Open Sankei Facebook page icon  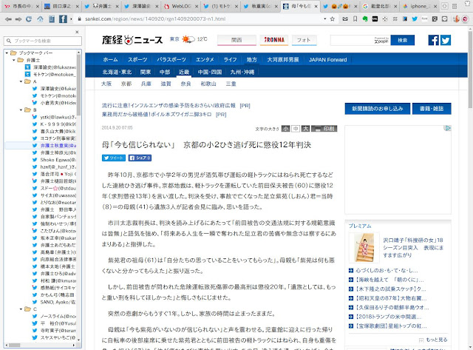tap(434, 40)
